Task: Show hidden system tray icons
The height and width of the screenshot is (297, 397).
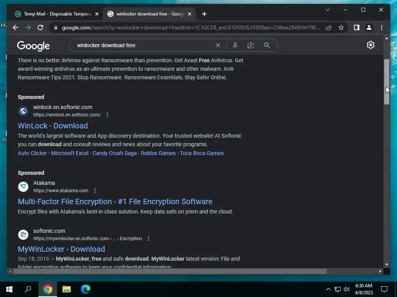Action: click(x=328, y=289)
